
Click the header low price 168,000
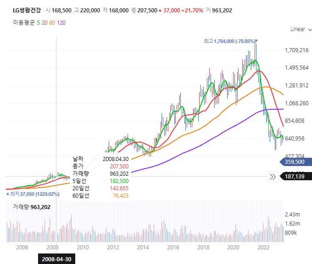pyautogui.click(x=118, y=11)
